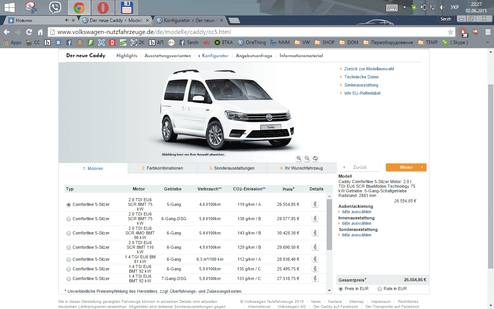Screen dimensions: 494x309
Task: Open on-screen keyboard tray icon
Action: [392, 7]
